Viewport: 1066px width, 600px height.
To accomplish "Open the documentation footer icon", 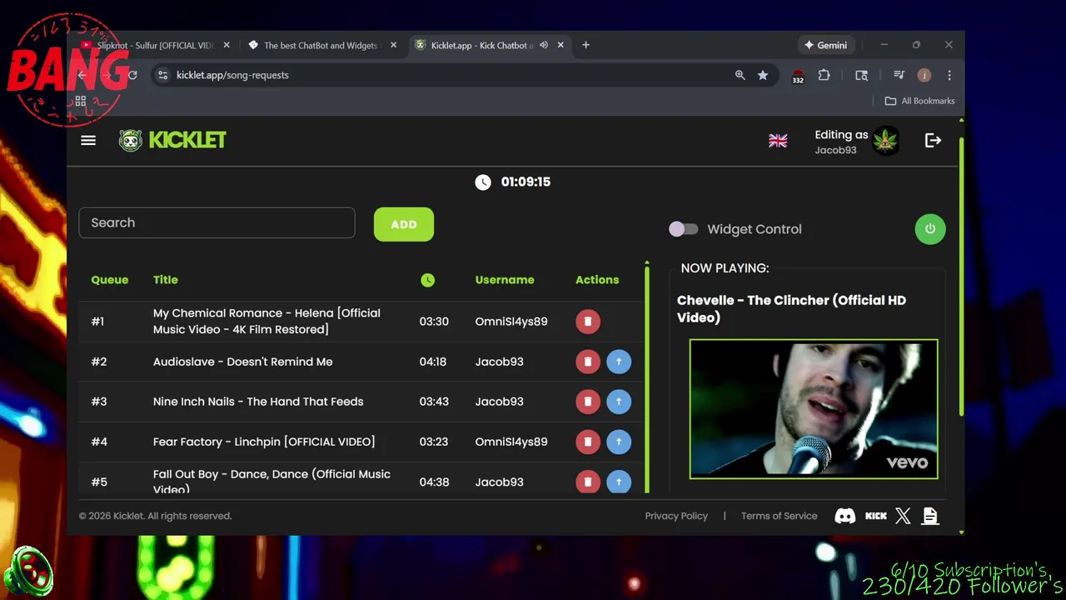I will coord(930,517).
